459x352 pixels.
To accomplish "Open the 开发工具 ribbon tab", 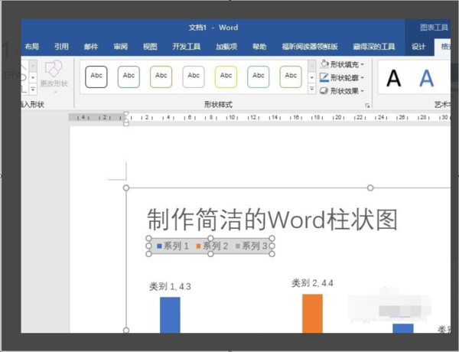I will tap(188, 47).
